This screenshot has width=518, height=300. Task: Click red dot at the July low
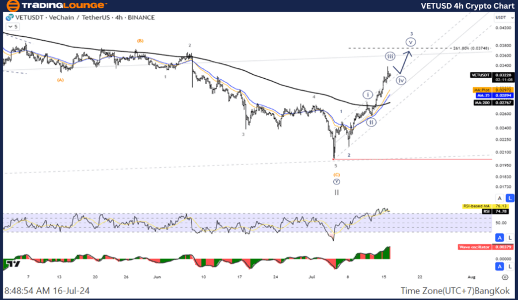click(334, 160)
